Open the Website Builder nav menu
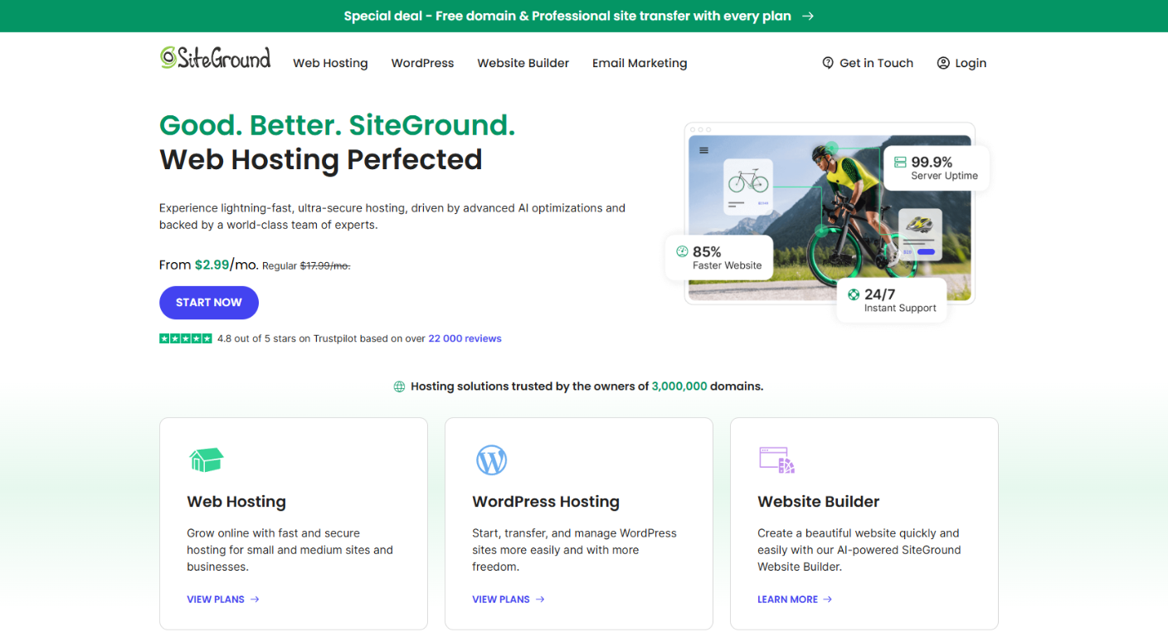 pyautogui.click(x=523, y=63)
